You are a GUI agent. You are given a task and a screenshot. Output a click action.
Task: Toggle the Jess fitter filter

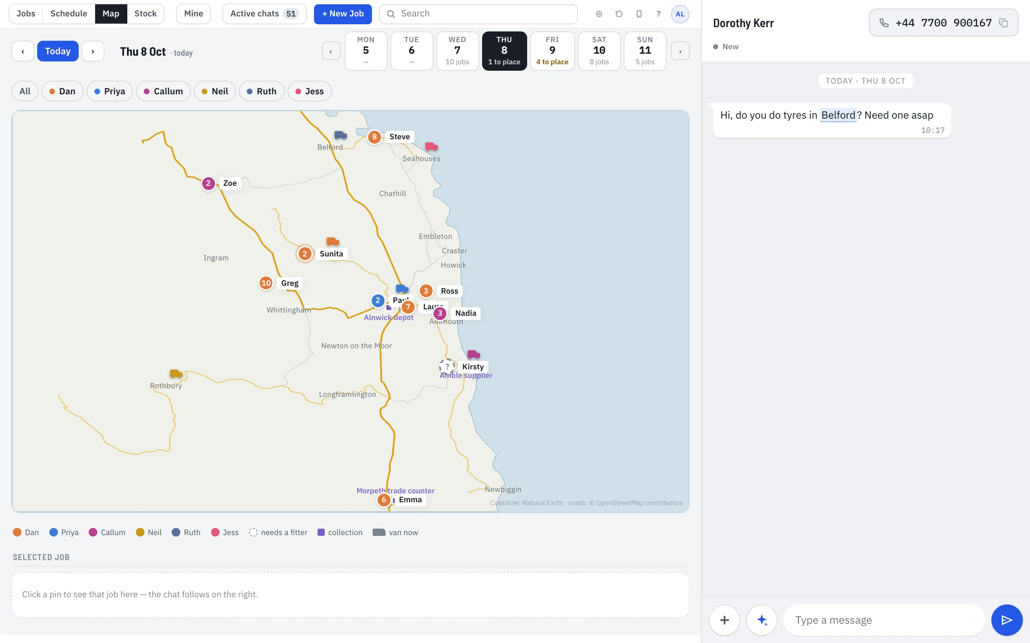tap(309, 91)
